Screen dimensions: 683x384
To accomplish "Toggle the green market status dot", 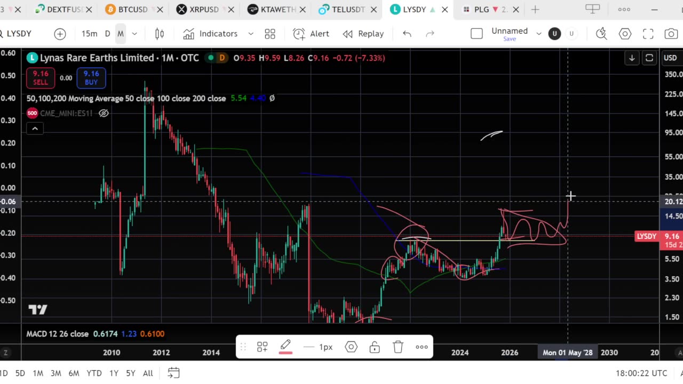I will coord(211,58).
